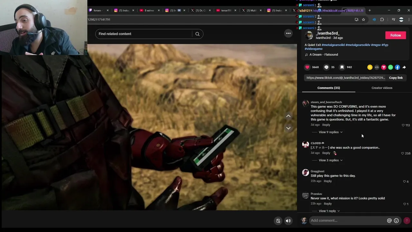
Task: Follow _ivanthe3rd_
Action: [x=396, y=35]
